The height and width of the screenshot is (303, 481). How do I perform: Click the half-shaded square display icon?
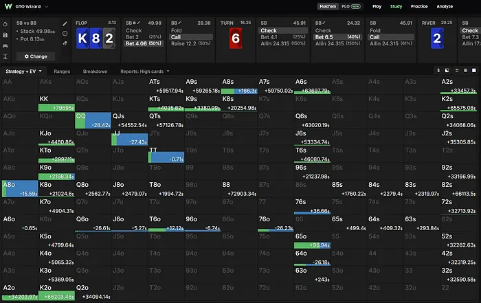pos(447,71)
